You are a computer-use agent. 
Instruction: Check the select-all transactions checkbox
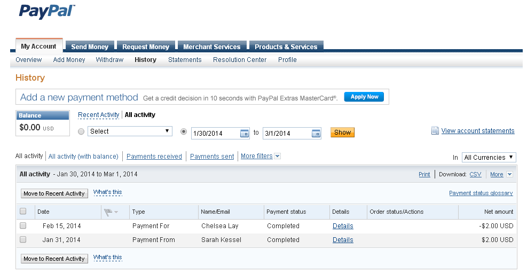(x=23, y=212)
